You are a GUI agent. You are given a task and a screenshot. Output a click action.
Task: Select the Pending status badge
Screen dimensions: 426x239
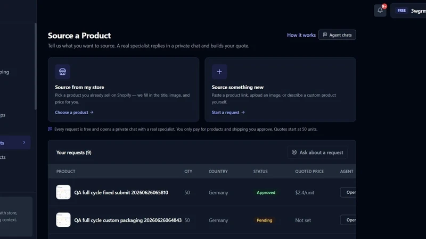(264, 220)
